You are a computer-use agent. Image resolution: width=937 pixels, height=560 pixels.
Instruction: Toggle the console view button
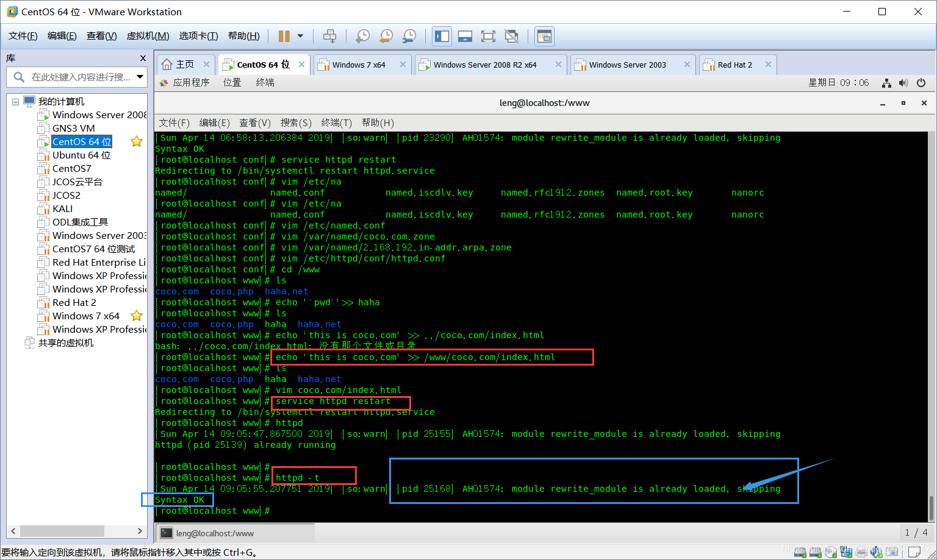click(544, 36)
